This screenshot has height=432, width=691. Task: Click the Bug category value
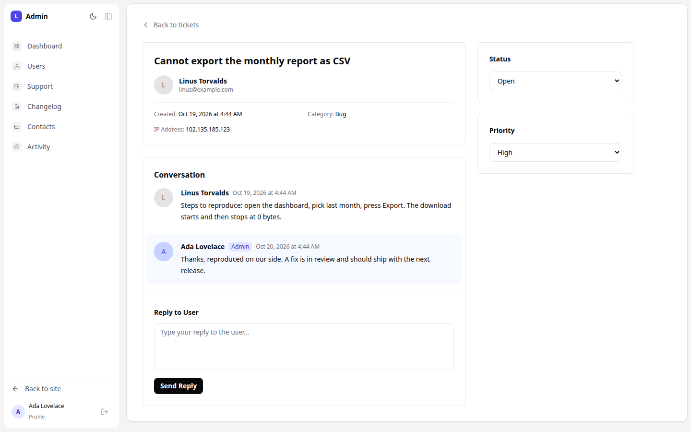pos(341,114)
